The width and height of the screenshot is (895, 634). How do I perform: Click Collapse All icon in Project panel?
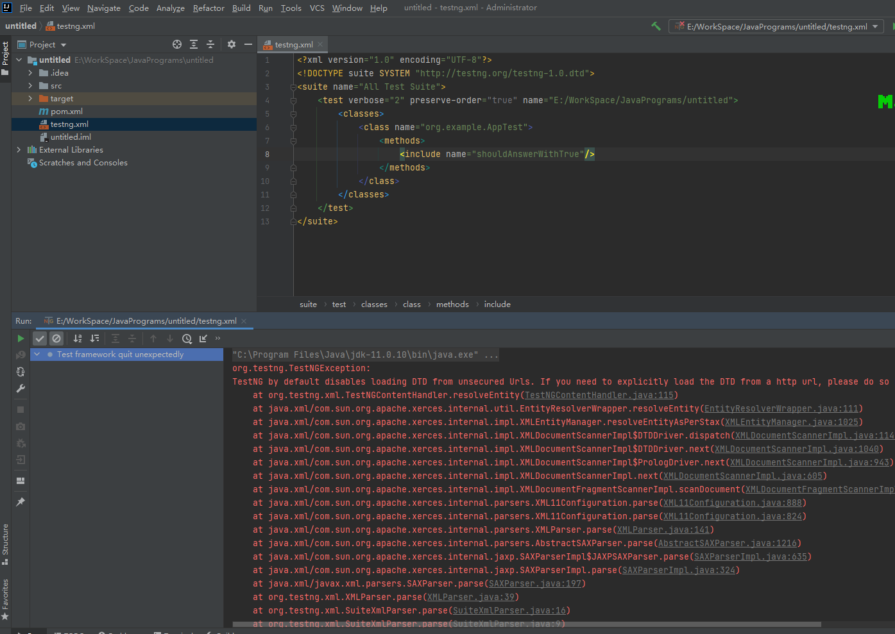click(210, 44)
